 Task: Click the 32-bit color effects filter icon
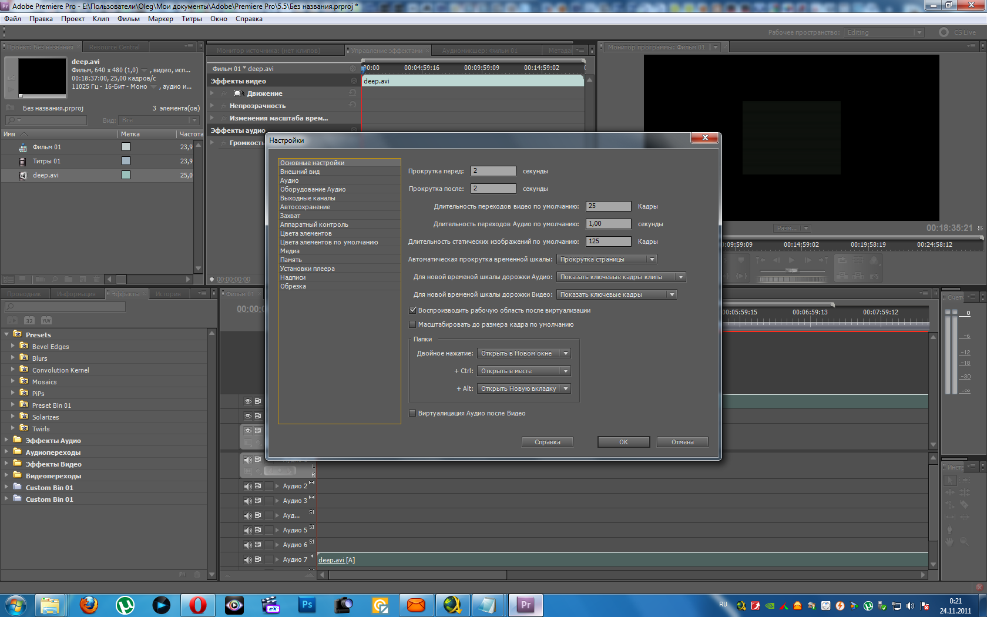coord(29,320)
